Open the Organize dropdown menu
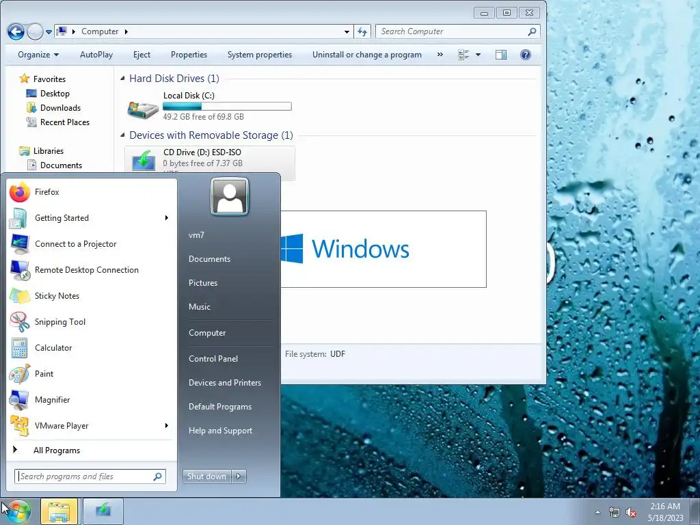 pyautogui.click(x=38, y=55)
